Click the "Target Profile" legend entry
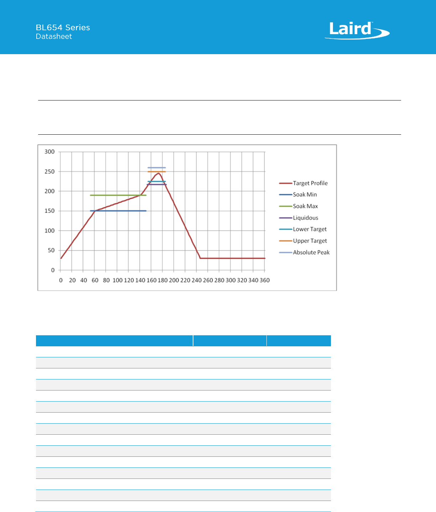Image resolution: width=436 pixels, height=512 pixels. pyautogui.click(x=303, y=183)
